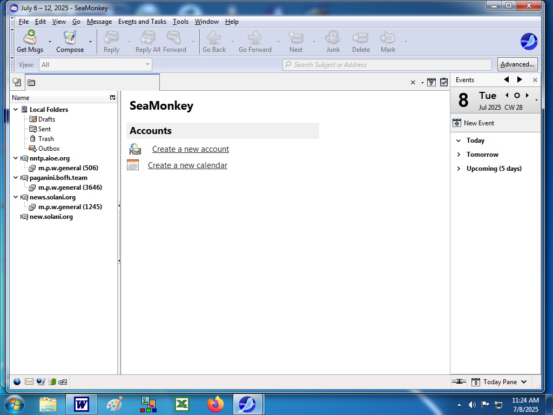Click the SeaMonkey throbber logo icon
Viewport: 553px width, 415px height.
(x=529, y=42)
